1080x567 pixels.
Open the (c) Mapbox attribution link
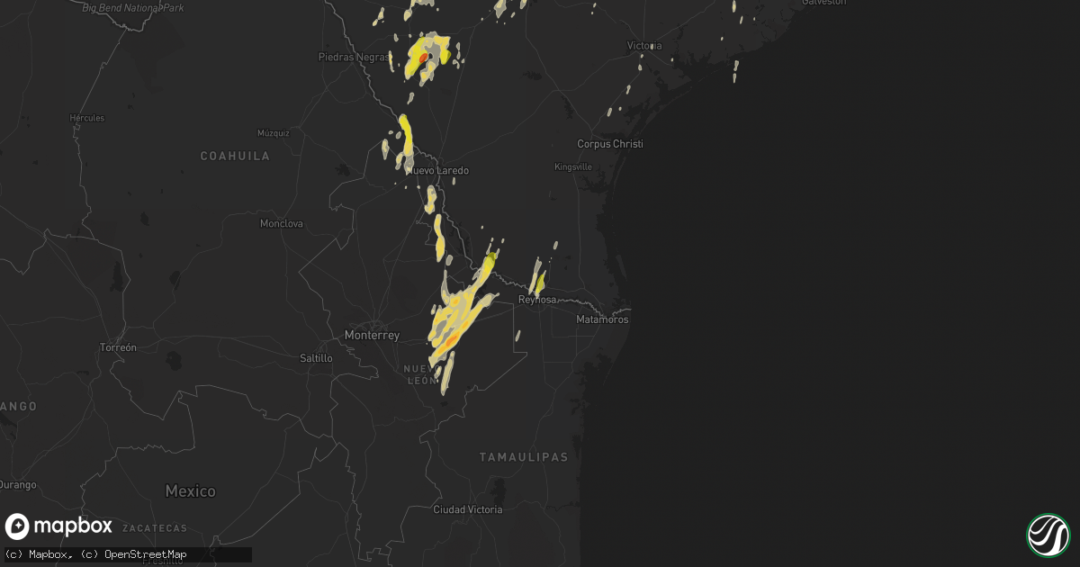(36, 554)
